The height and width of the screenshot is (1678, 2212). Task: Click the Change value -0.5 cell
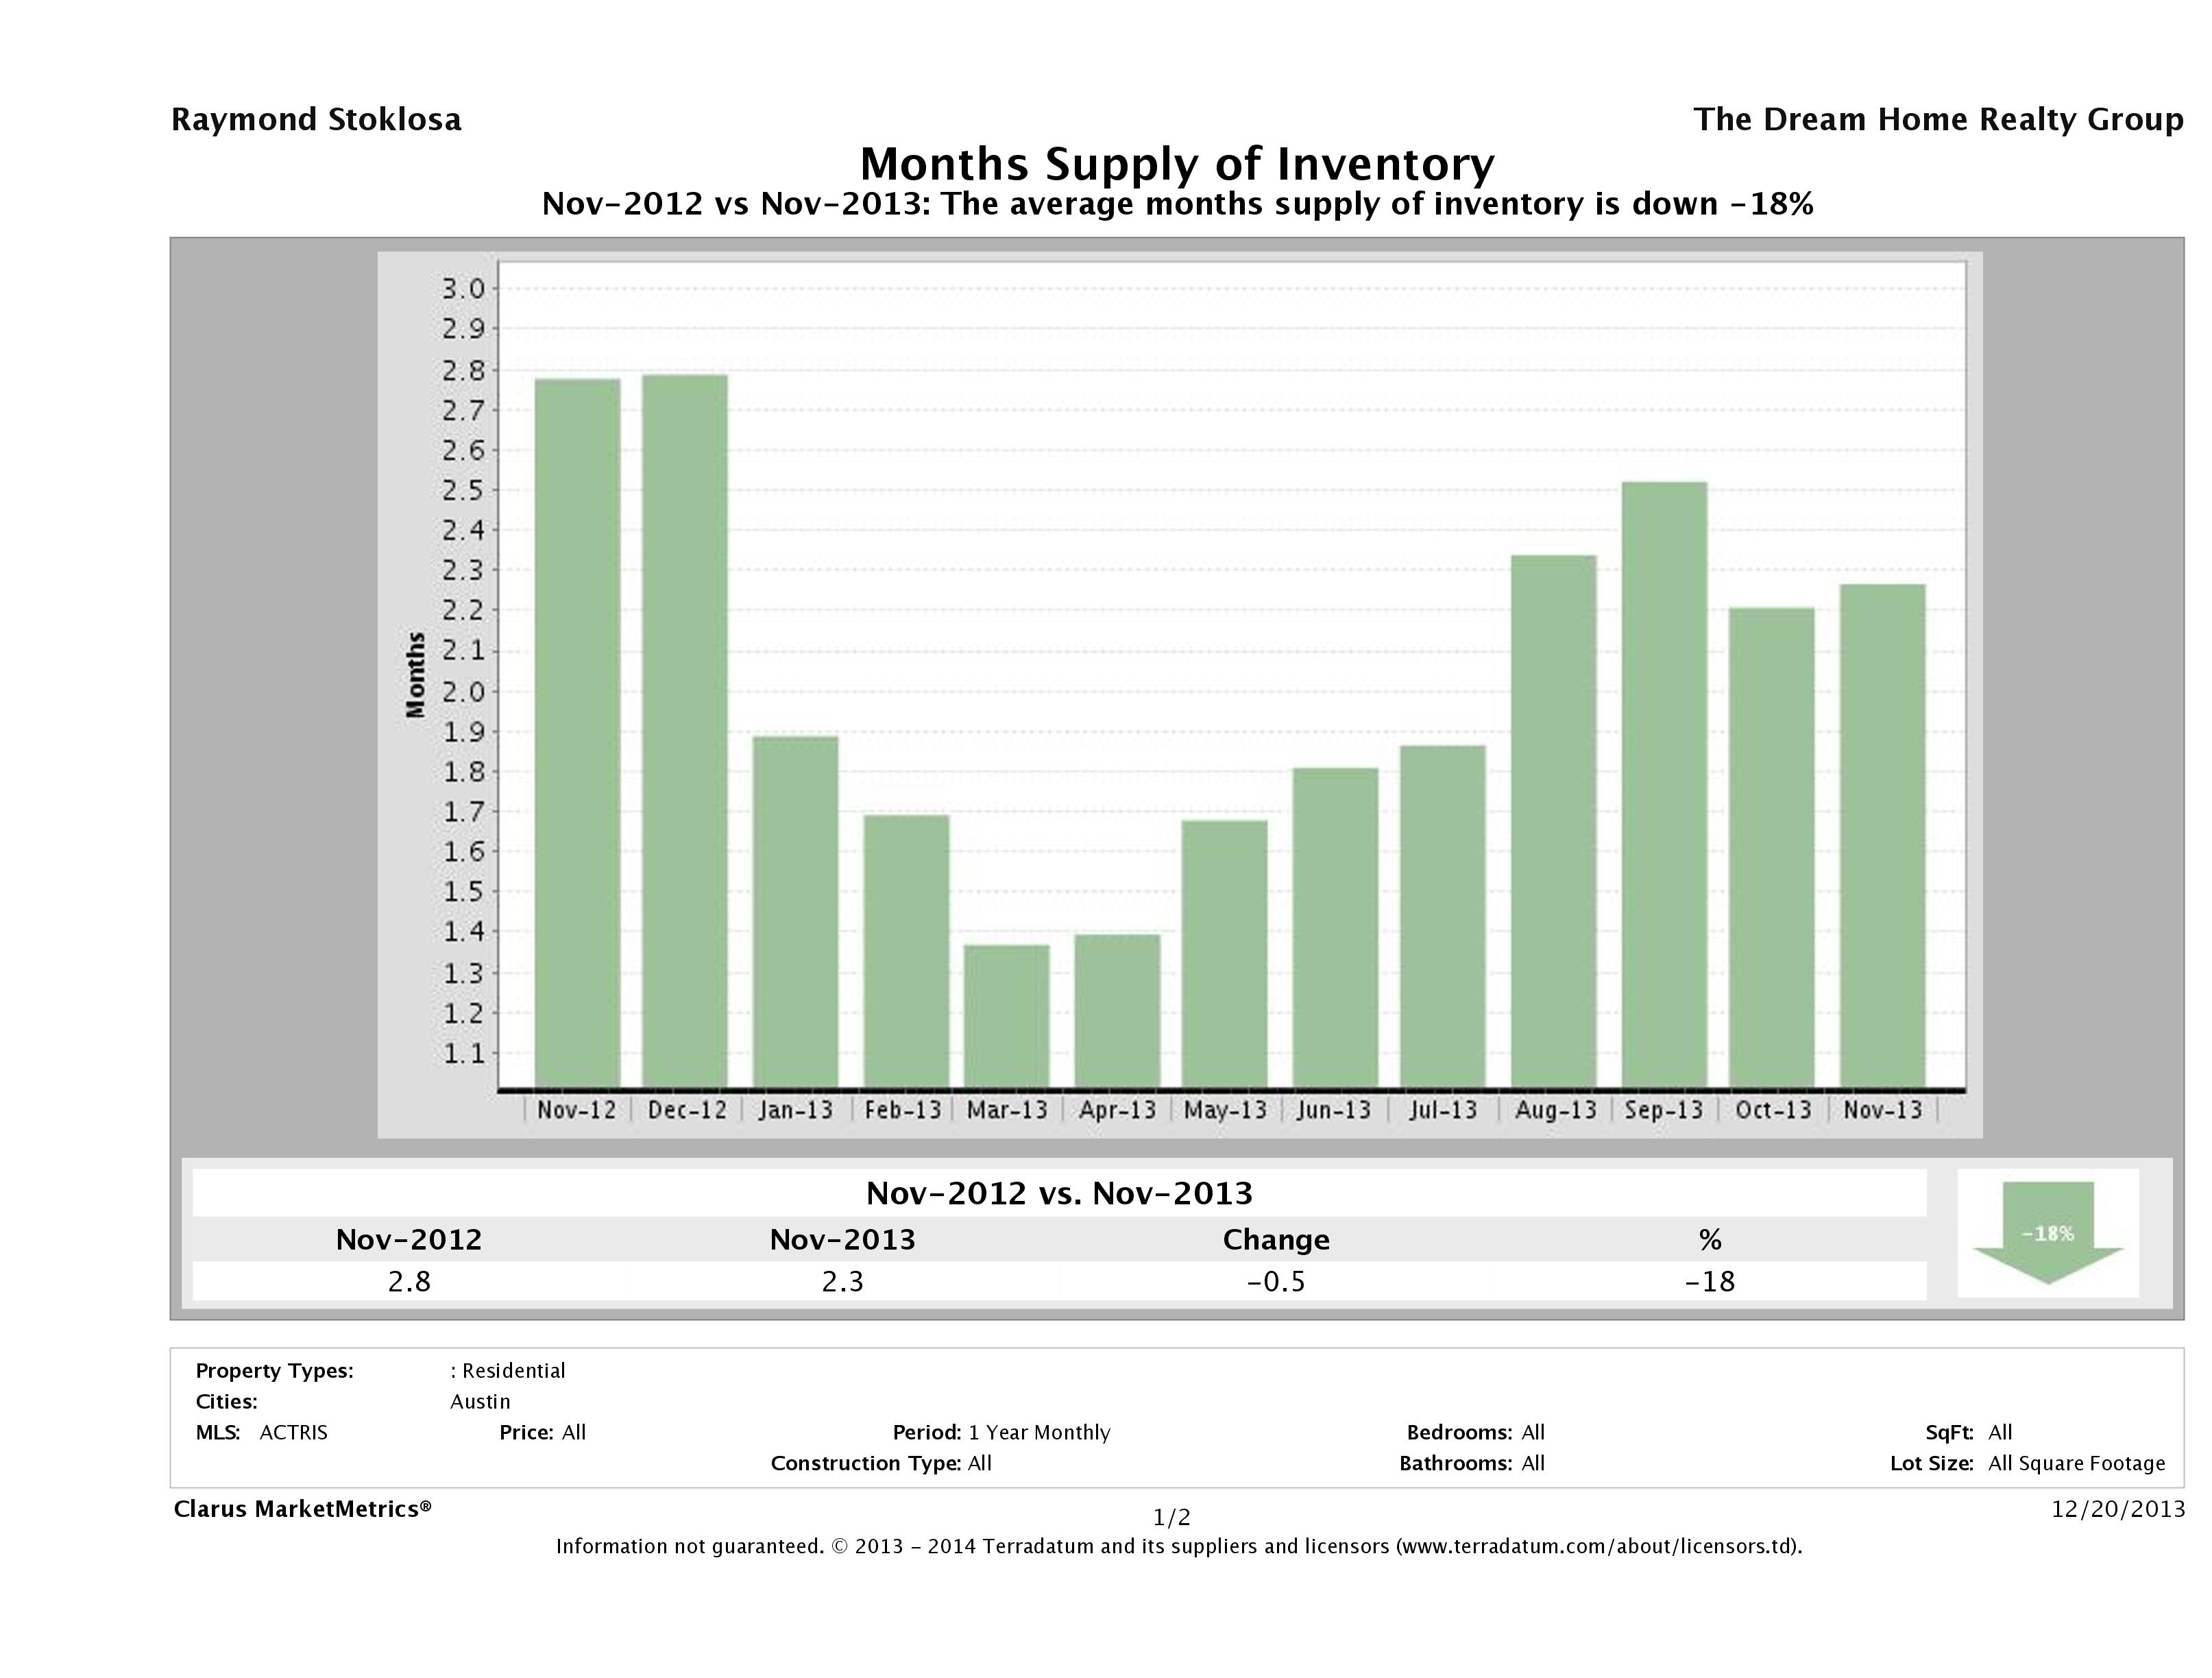click(1276, 1281)
